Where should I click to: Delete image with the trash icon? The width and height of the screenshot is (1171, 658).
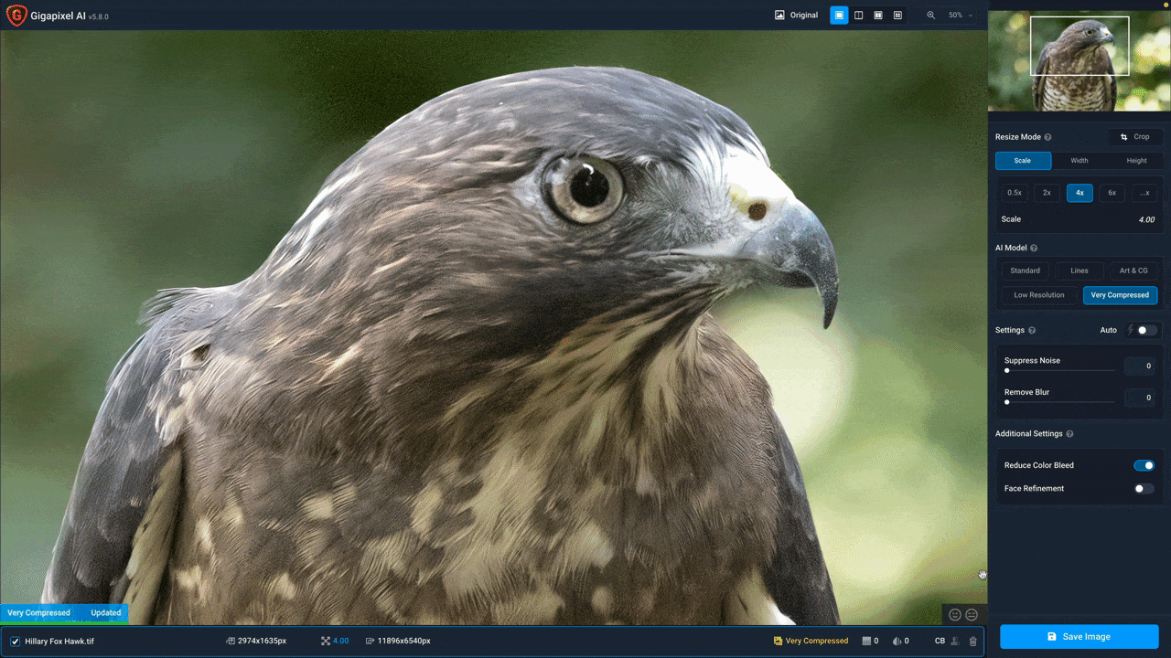[972, 642]
